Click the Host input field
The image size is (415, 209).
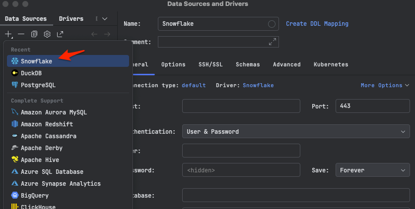[241, 106]
